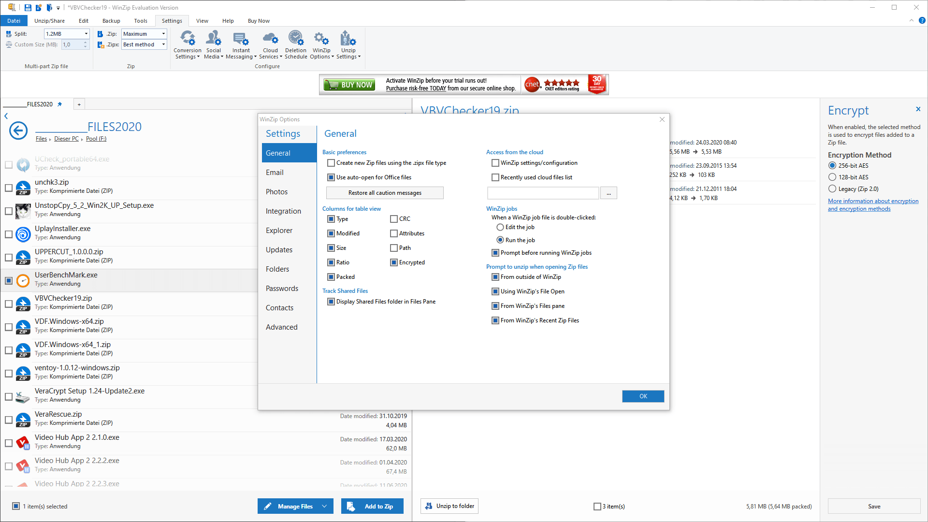Image resolution: width=928 pixels, height=522 pixels.
Task: Open the .Zipx method dropdown
Action: coord(163,44)
